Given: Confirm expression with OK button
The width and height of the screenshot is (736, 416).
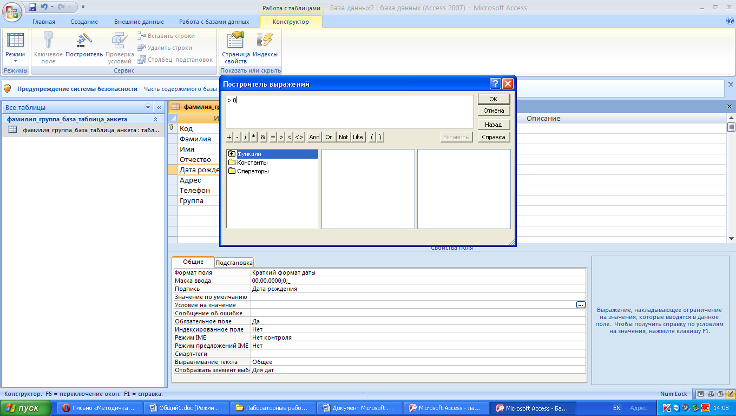Looking at the screenshot, I should [494, 99].
